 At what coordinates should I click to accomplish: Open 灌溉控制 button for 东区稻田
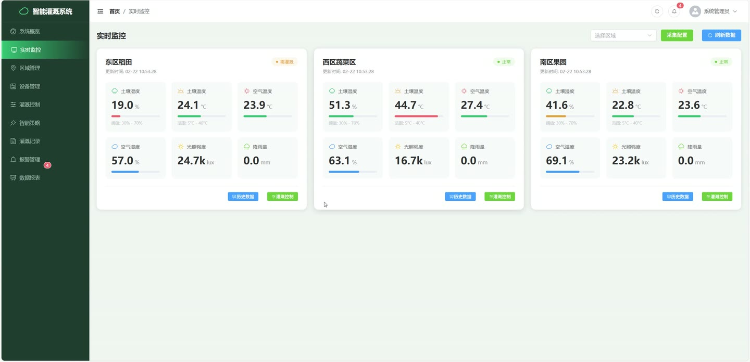pos(282,197)
